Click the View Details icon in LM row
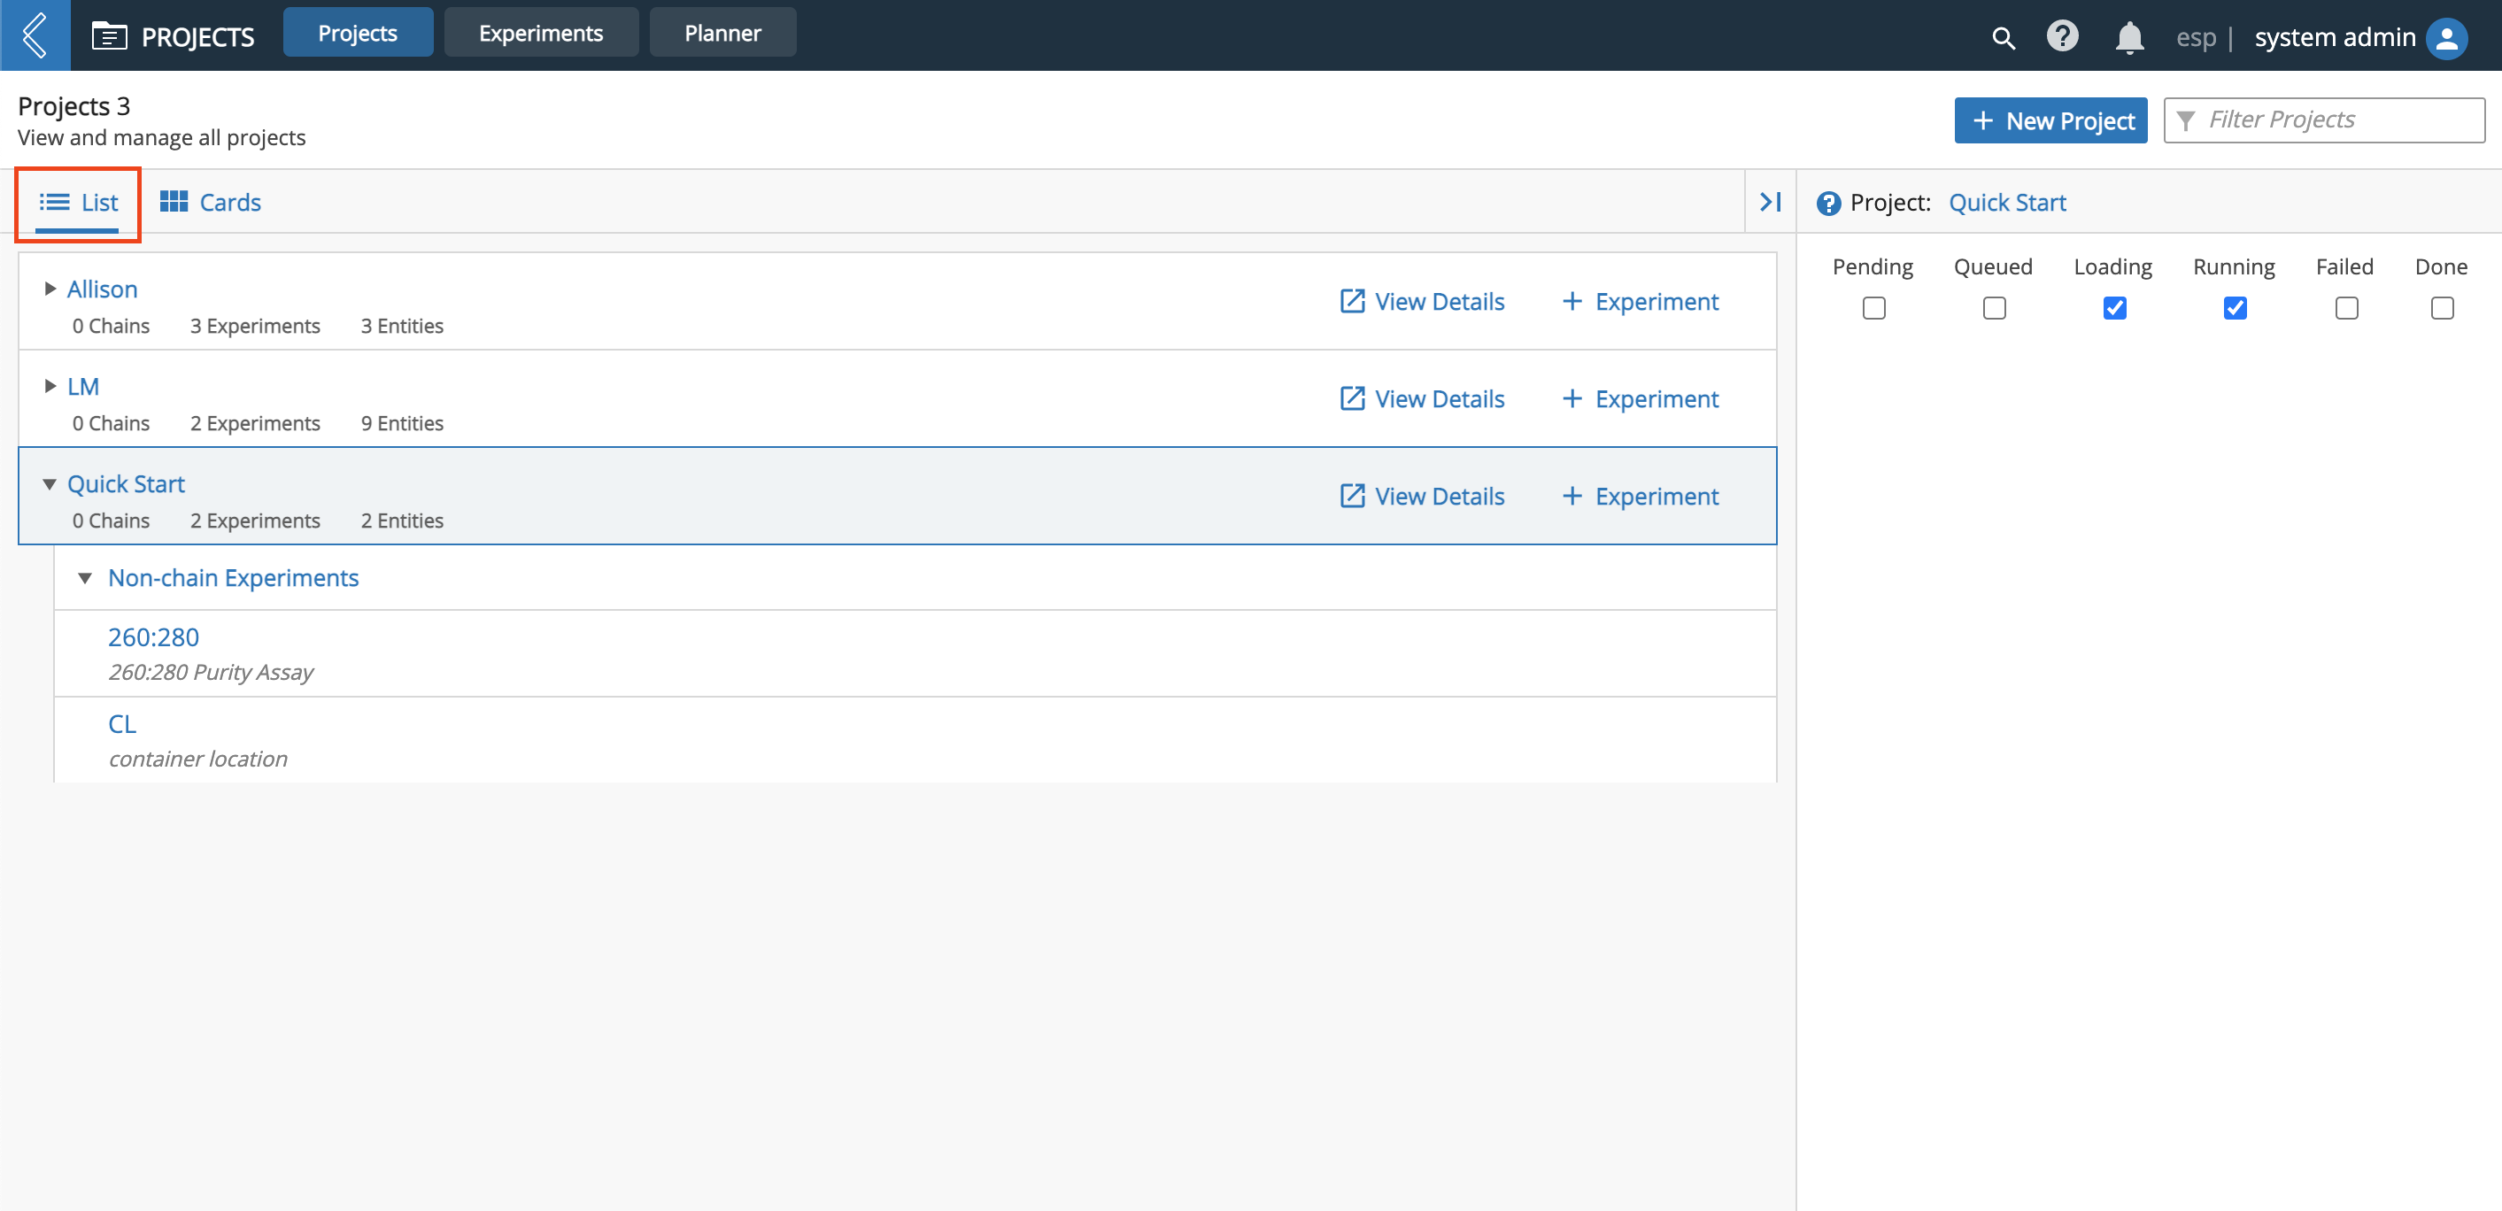 (1352, 398)
